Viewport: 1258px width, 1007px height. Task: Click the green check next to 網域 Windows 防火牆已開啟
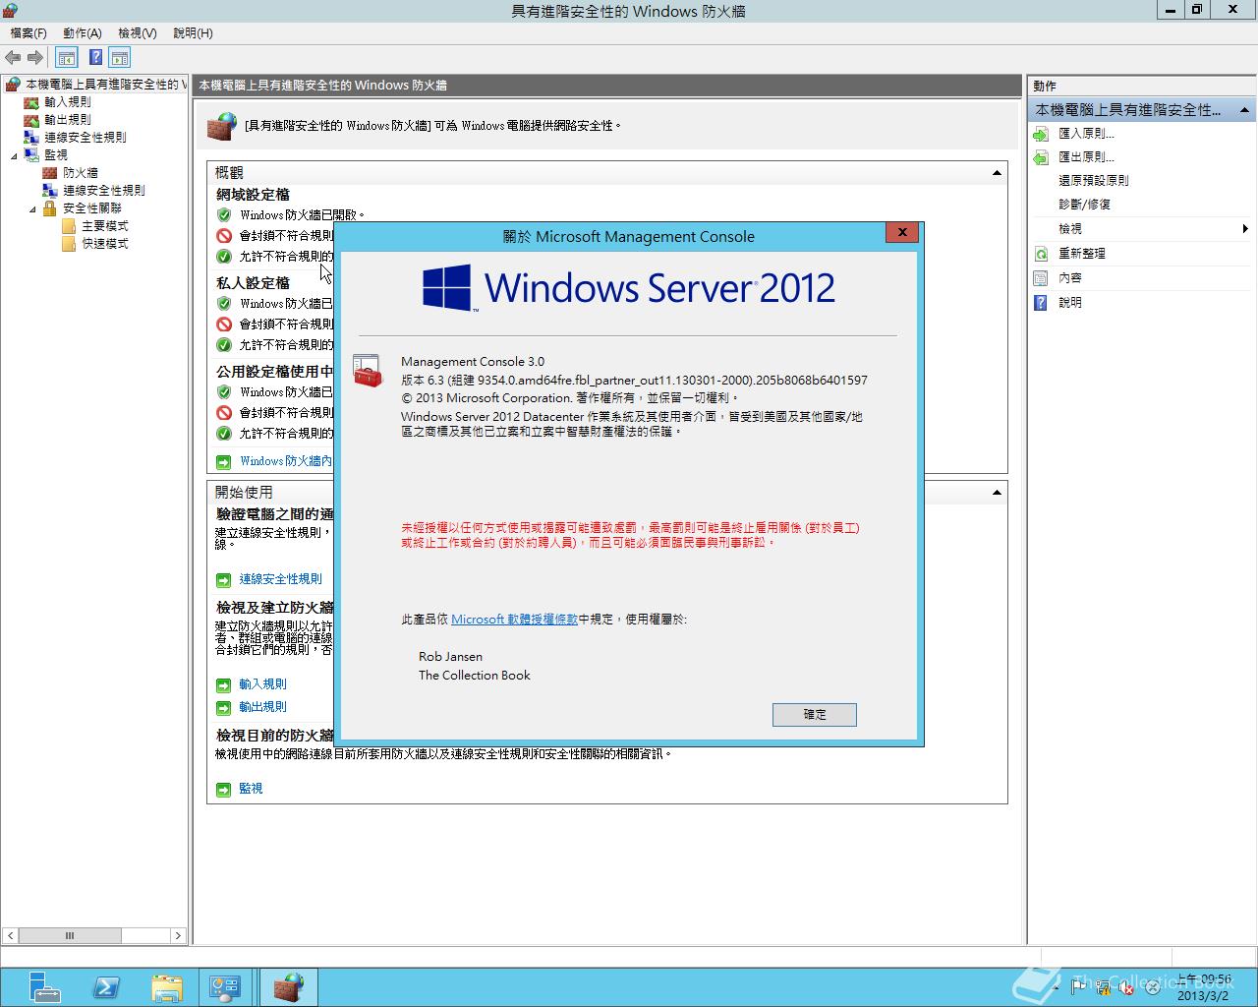click(x=224, y=214)
